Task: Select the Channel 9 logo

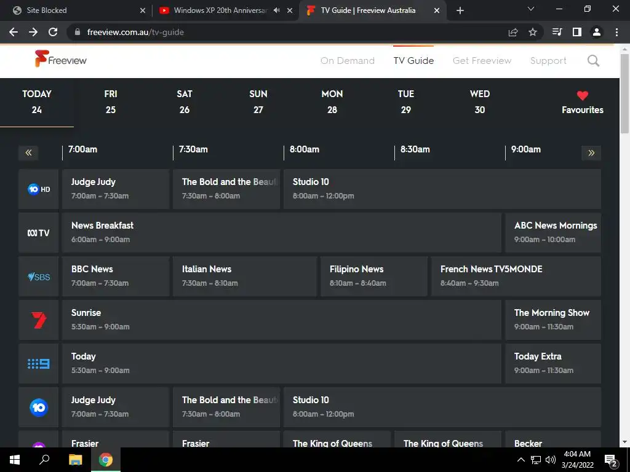Action: 39,364
